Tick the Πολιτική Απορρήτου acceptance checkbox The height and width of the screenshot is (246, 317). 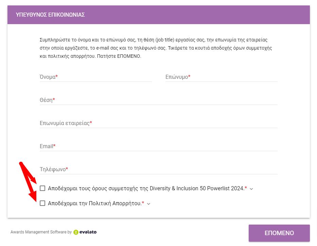tap(42, 203)
